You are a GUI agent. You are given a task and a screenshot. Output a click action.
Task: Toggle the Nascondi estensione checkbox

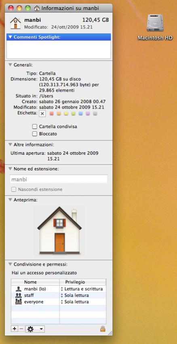tap(14, 189)
